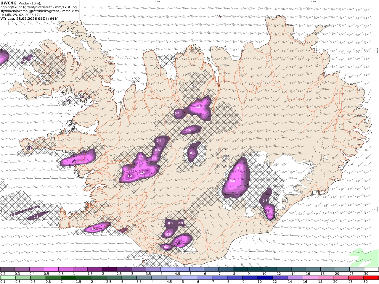Select the 6 rain scale swatch
The width and height of the screenshot is (379, 284).
(x=204, y=278)
